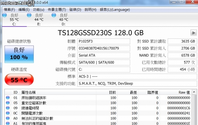Click the supported features field S.M.A.R.T., NCQ, TRIM, DevSleep
The width and height of the screenshot is (198, 125).
point(137,84)
